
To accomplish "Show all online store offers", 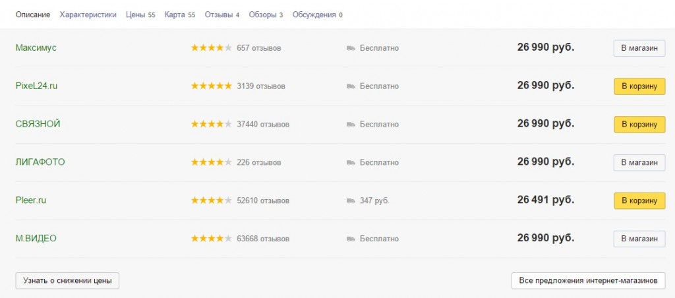I will point(588,281).
